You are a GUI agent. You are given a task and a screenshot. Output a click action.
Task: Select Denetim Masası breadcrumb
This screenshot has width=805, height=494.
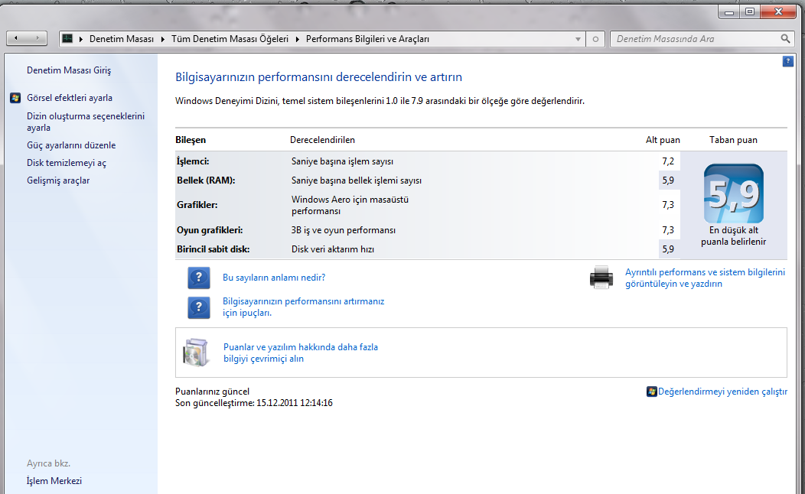pyautogui.click(x=122, y=39)
